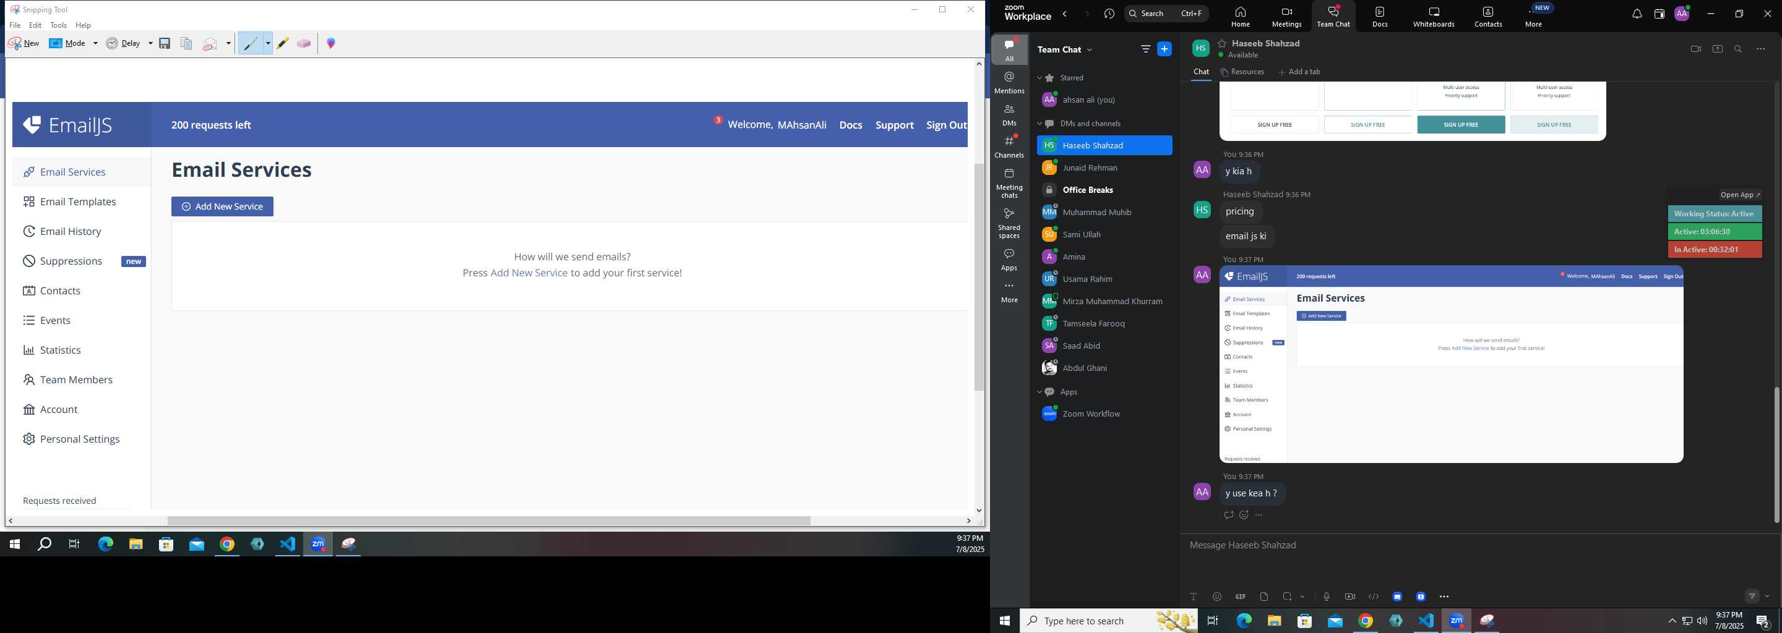
Task: Select the Pen tool in Snipping Tool
Action: pyautogui.click(x=251, y=43)
